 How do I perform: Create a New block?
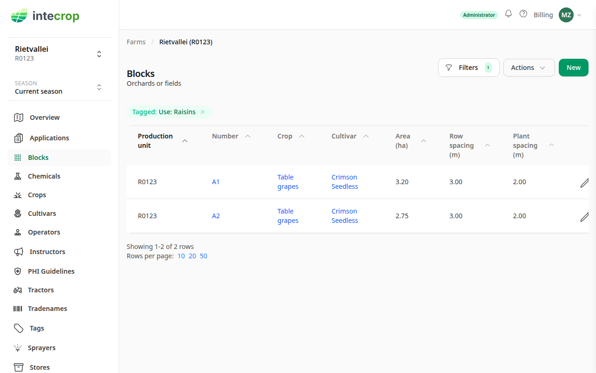click(x=574, y=68)
